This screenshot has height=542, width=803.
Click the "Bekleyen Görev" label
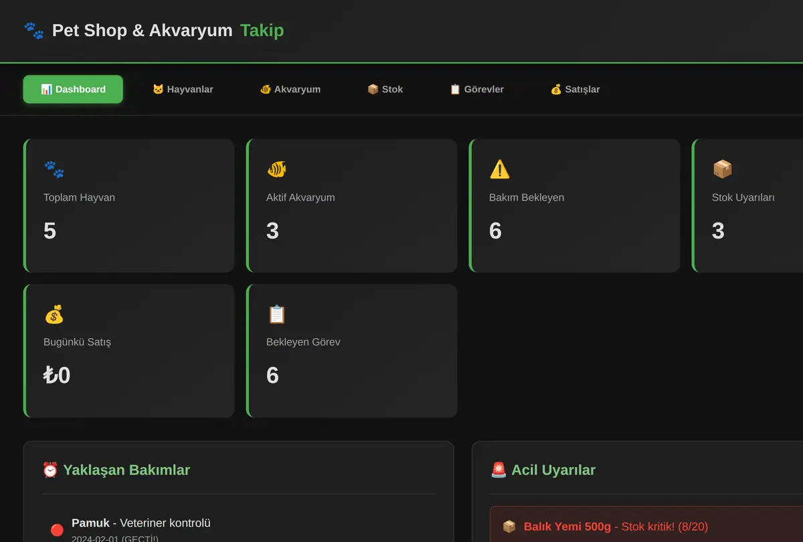coord(303,342)
